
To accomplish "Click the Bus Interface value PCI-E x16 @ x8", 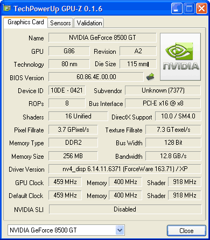I will pos(163,103).
